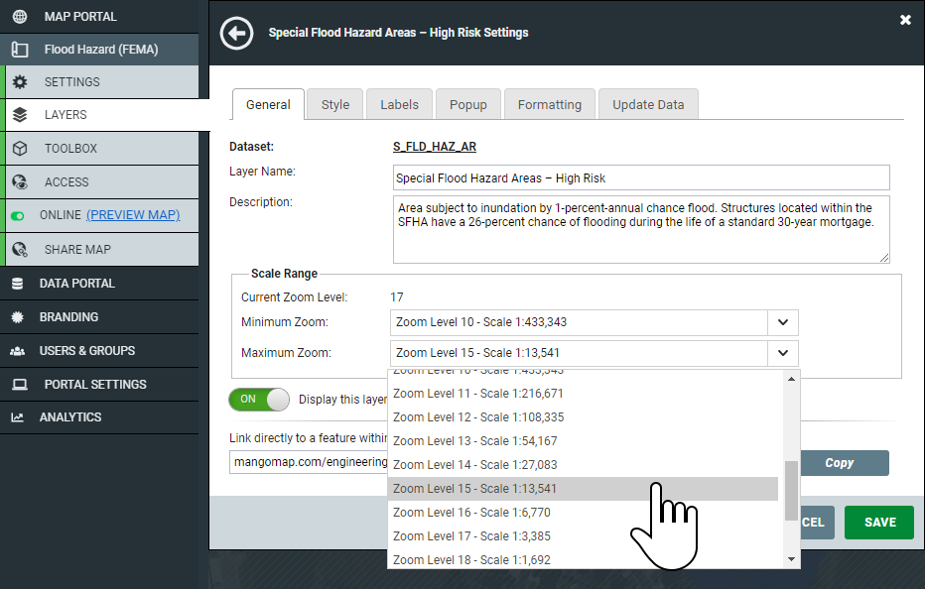Click the zoom list scrollbar thumb
The height and width of the screenshot is (589, 925).
(x=791, y=490)
